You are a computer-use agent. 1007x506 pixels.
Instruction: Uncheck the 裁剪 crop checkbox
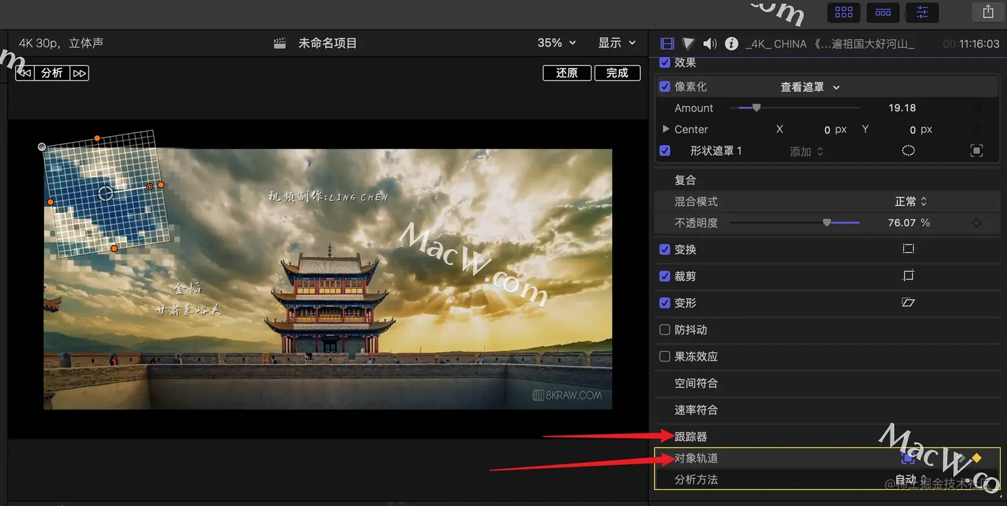(x=665, y=276)
